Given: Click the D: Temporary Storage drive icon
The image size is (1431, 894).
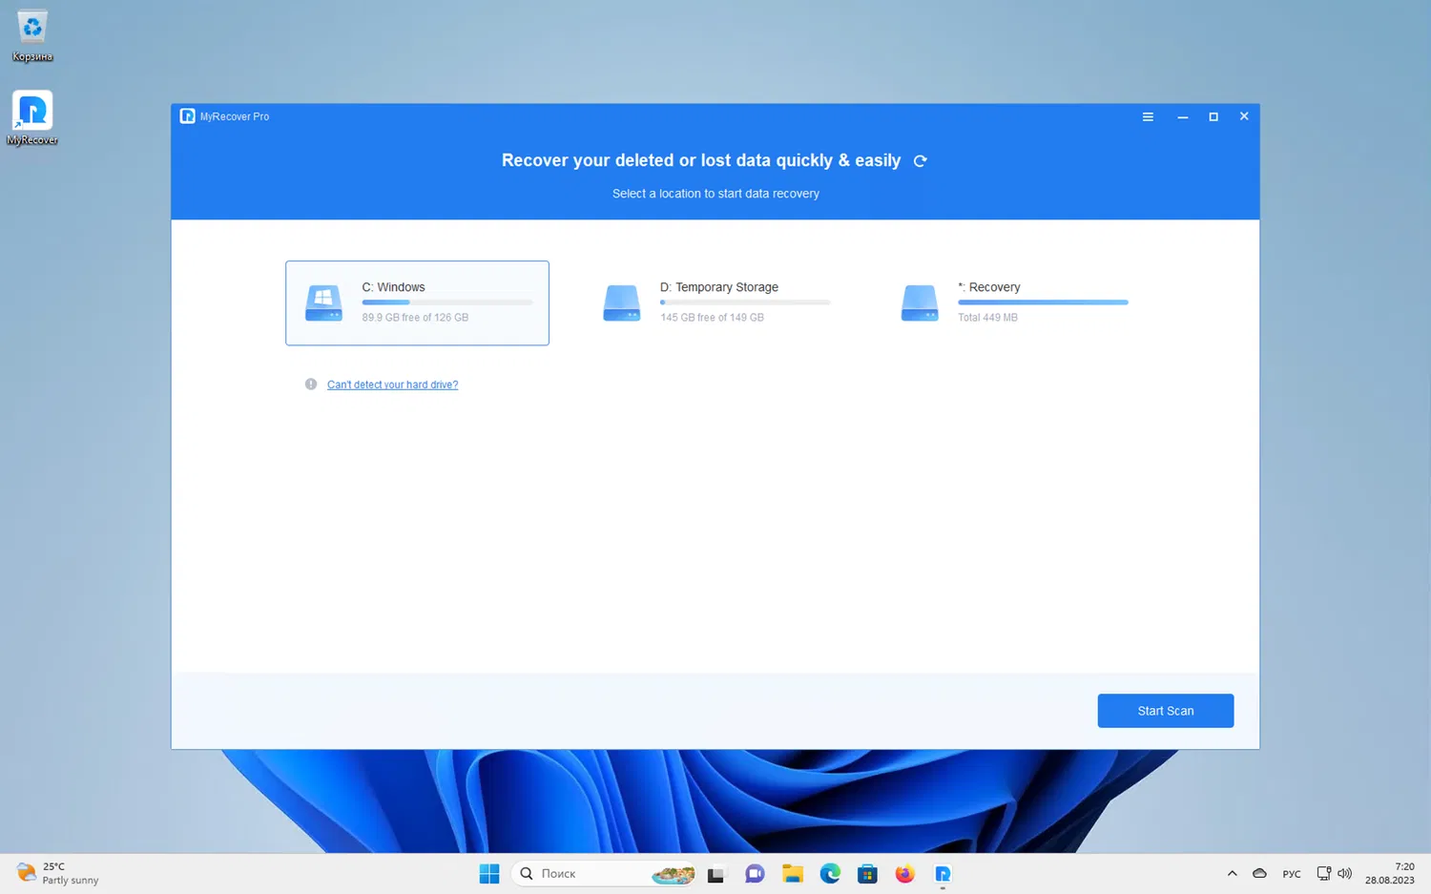Looking at the screenshot, I should click(621, 302).
